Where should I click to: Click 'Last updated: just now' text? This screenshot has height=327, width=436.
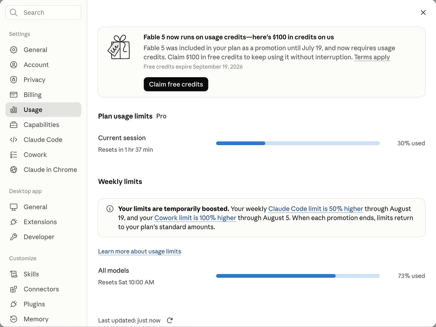tap(129, 320)
